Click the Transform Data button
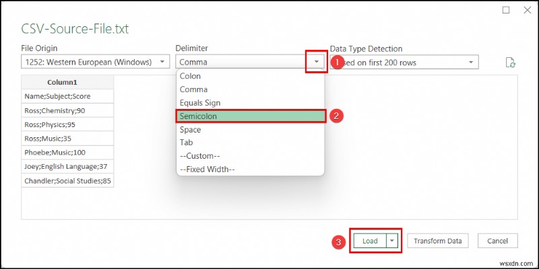The width and height of the screenshot is (539, 269). point(437,241)
